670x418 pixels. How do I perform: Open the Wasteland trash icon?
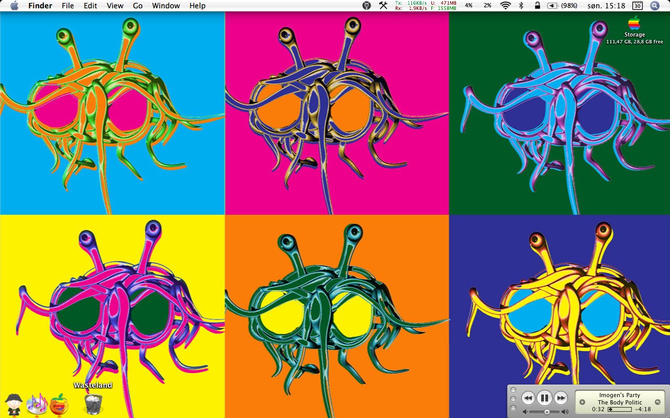(x=93, y=404)
